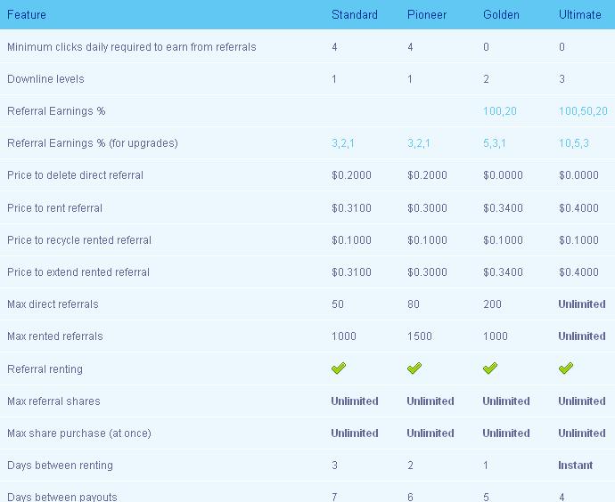Click Ultimate's 10,5,3 upgrade earnings link
Image resolution: width=615 pixels, height=502 pixels.
[x=574, y=143]
